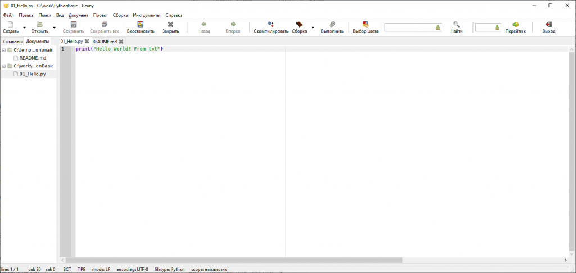Viewport: 576px width, 273px height.
Task: Click the "mode: LF" status text
Action: coord(101,269)
